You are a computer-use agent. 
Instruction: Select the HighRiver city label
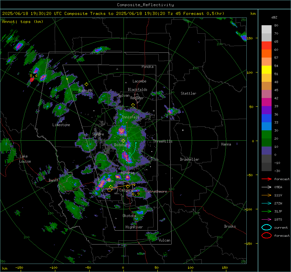tap(134, 227)
